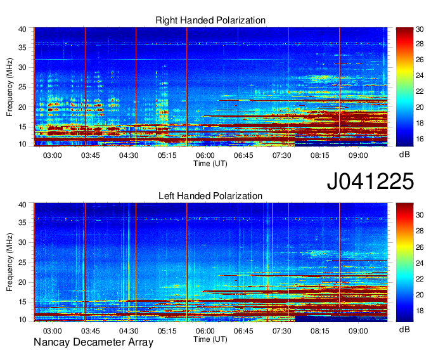
Task: Click the 24 value on the right-handed color bar
Action: point(420,75)
